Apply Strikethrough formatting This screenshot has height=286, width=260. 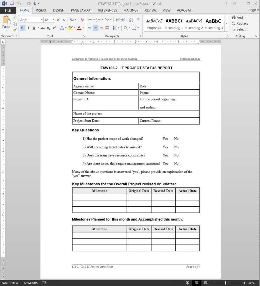click(x=42, y=28)
